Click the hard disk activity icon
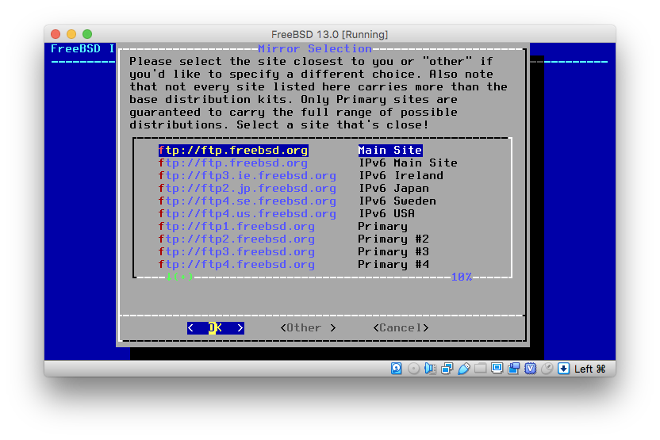660x440 pixels. (397, 369)
